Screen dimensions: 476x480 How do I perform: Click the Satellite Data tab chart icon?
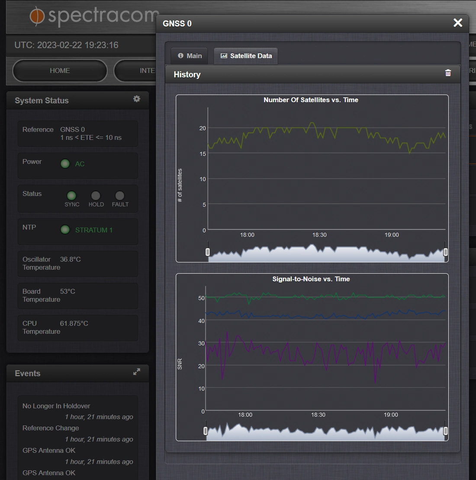[224, 56]
